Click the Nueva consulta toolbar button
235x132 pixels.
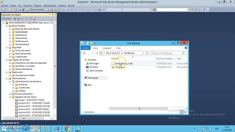[35, 10]
